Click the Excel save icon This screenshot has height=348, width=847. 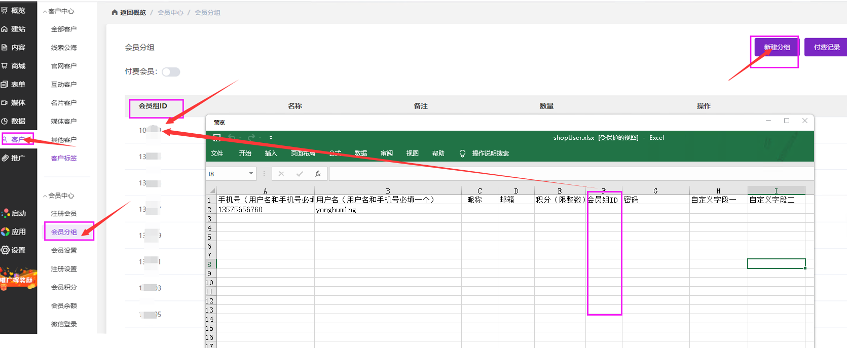tap(217, 137)
